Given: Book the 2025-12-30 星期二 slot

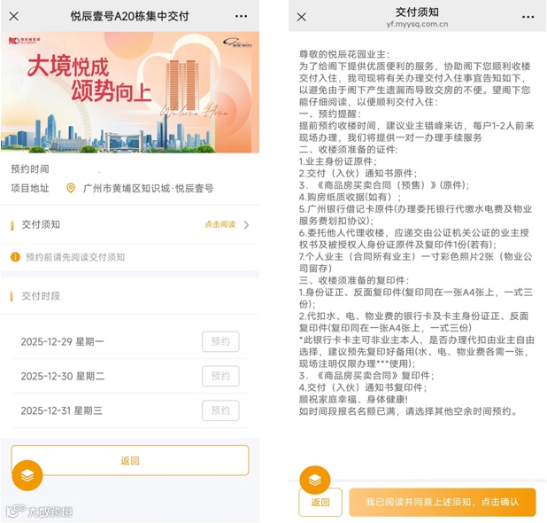Looking at the screenshot, I should 220,376.
